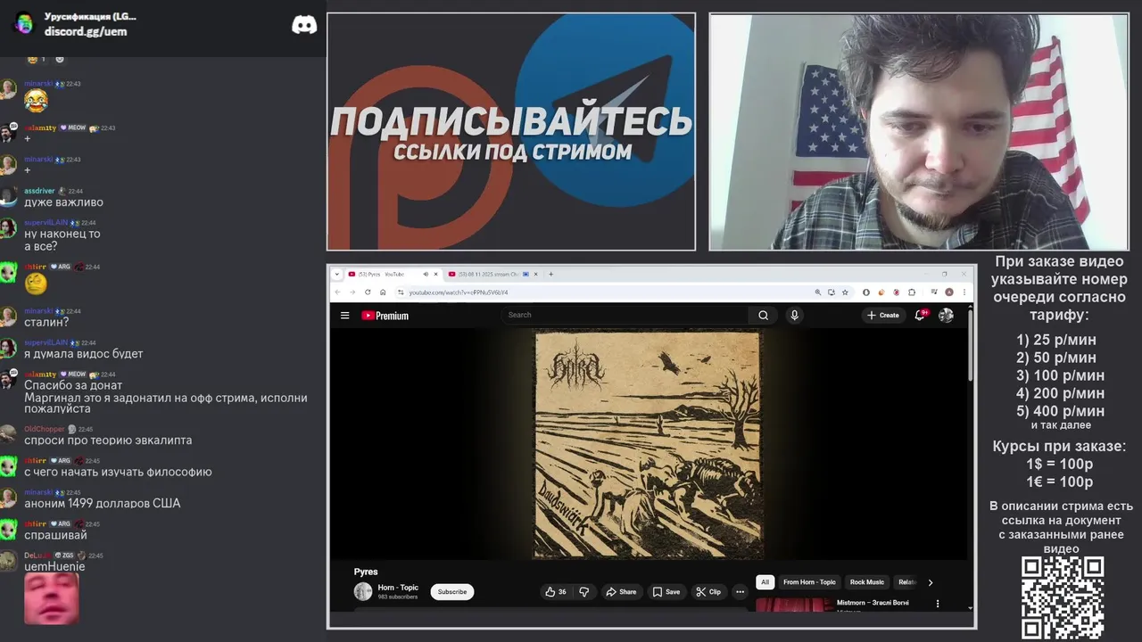Click the face emote image in chat
This screenshot has width=1142, height=642.
[52, 598]
